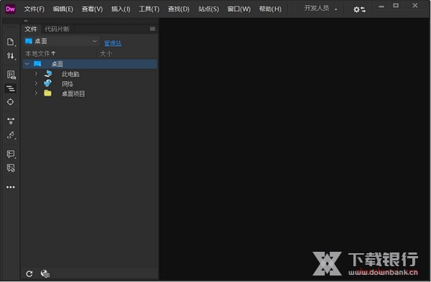Click the expand all code icon
The image size is (431, 282).
coord(11,121)
